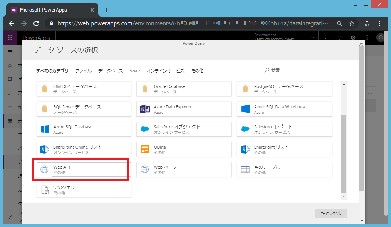Screen dimensions: 391x227
Task: Bookmark this page with star icon
Action: pos(352,23)
